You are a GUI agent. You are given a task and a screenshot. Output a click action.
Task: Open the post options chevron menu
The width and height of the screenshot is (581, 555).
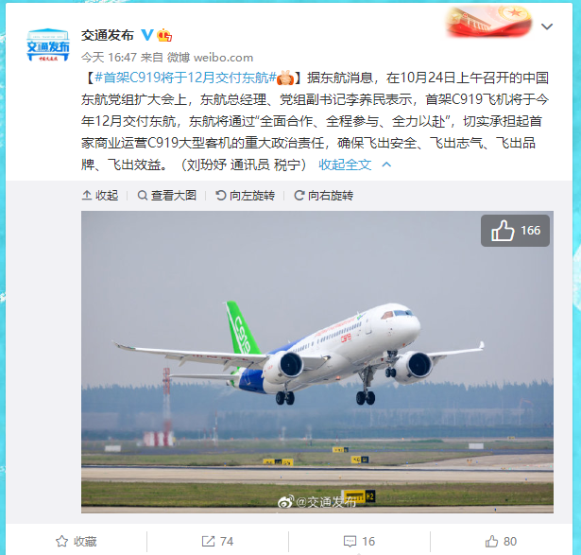pos(547,26)
